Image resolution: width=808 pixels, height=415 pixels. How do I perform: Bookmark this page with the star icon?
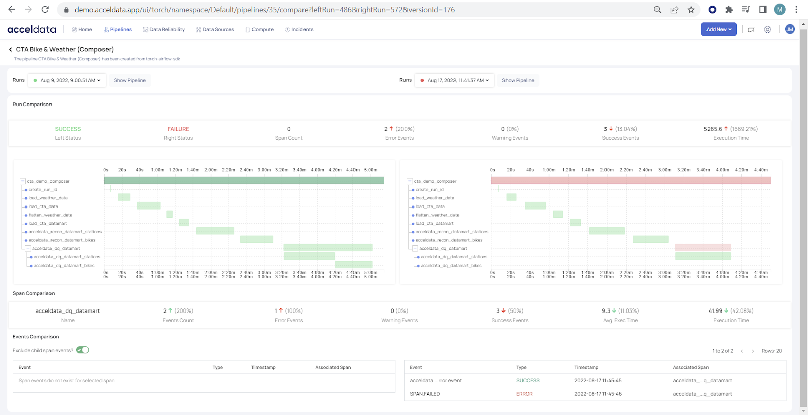tap(691, 10)
